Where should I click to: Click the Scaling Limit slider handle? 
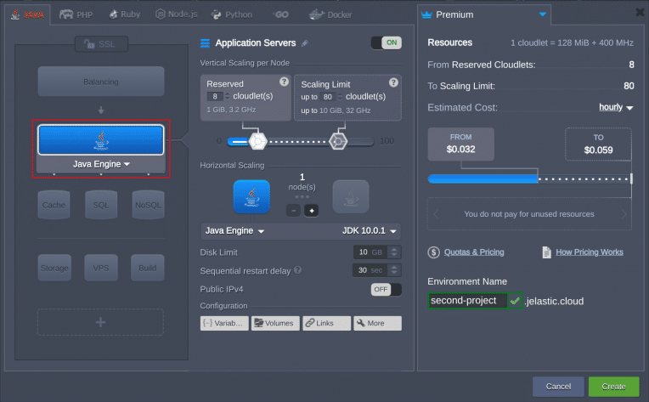coord(338,141)
